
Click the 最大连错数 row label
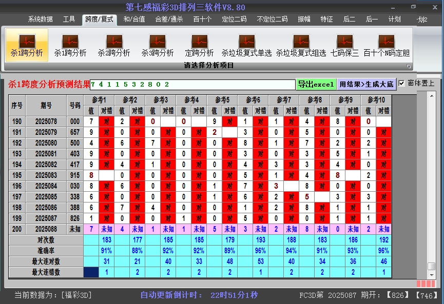(46, 272)
